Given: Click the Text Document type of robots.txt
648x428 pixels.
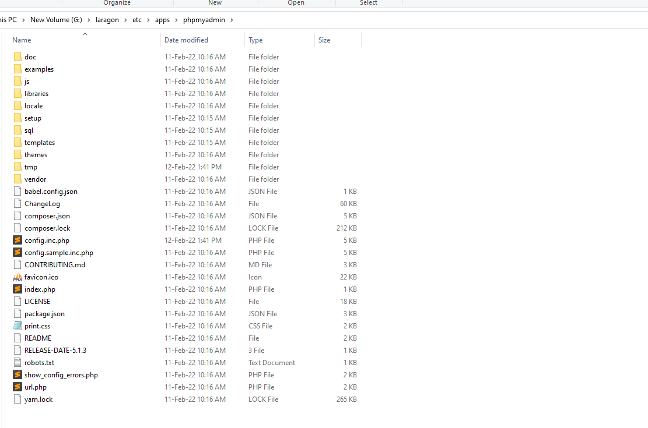Looking at the screenshot, I should point(272,363).
